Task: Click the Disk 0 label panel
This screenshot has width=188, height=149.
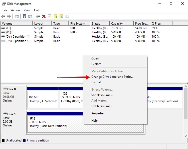Action: click(14, 97)
